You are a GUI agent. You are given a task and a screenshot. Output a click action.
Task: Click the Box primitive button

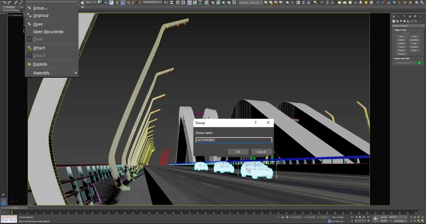[401, 37]
